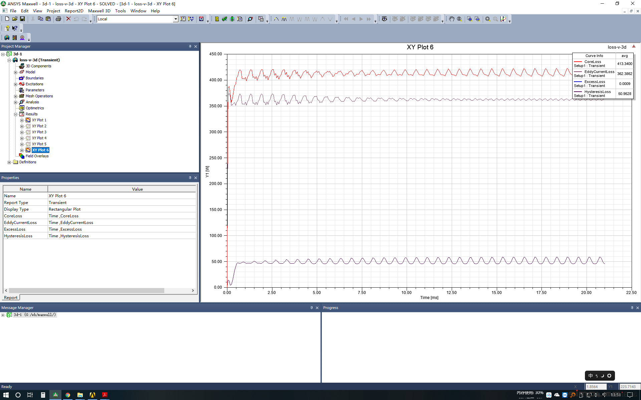Select Boundaries in project tree
This screenshot has height=400, width=641.
tap(34, 78)
